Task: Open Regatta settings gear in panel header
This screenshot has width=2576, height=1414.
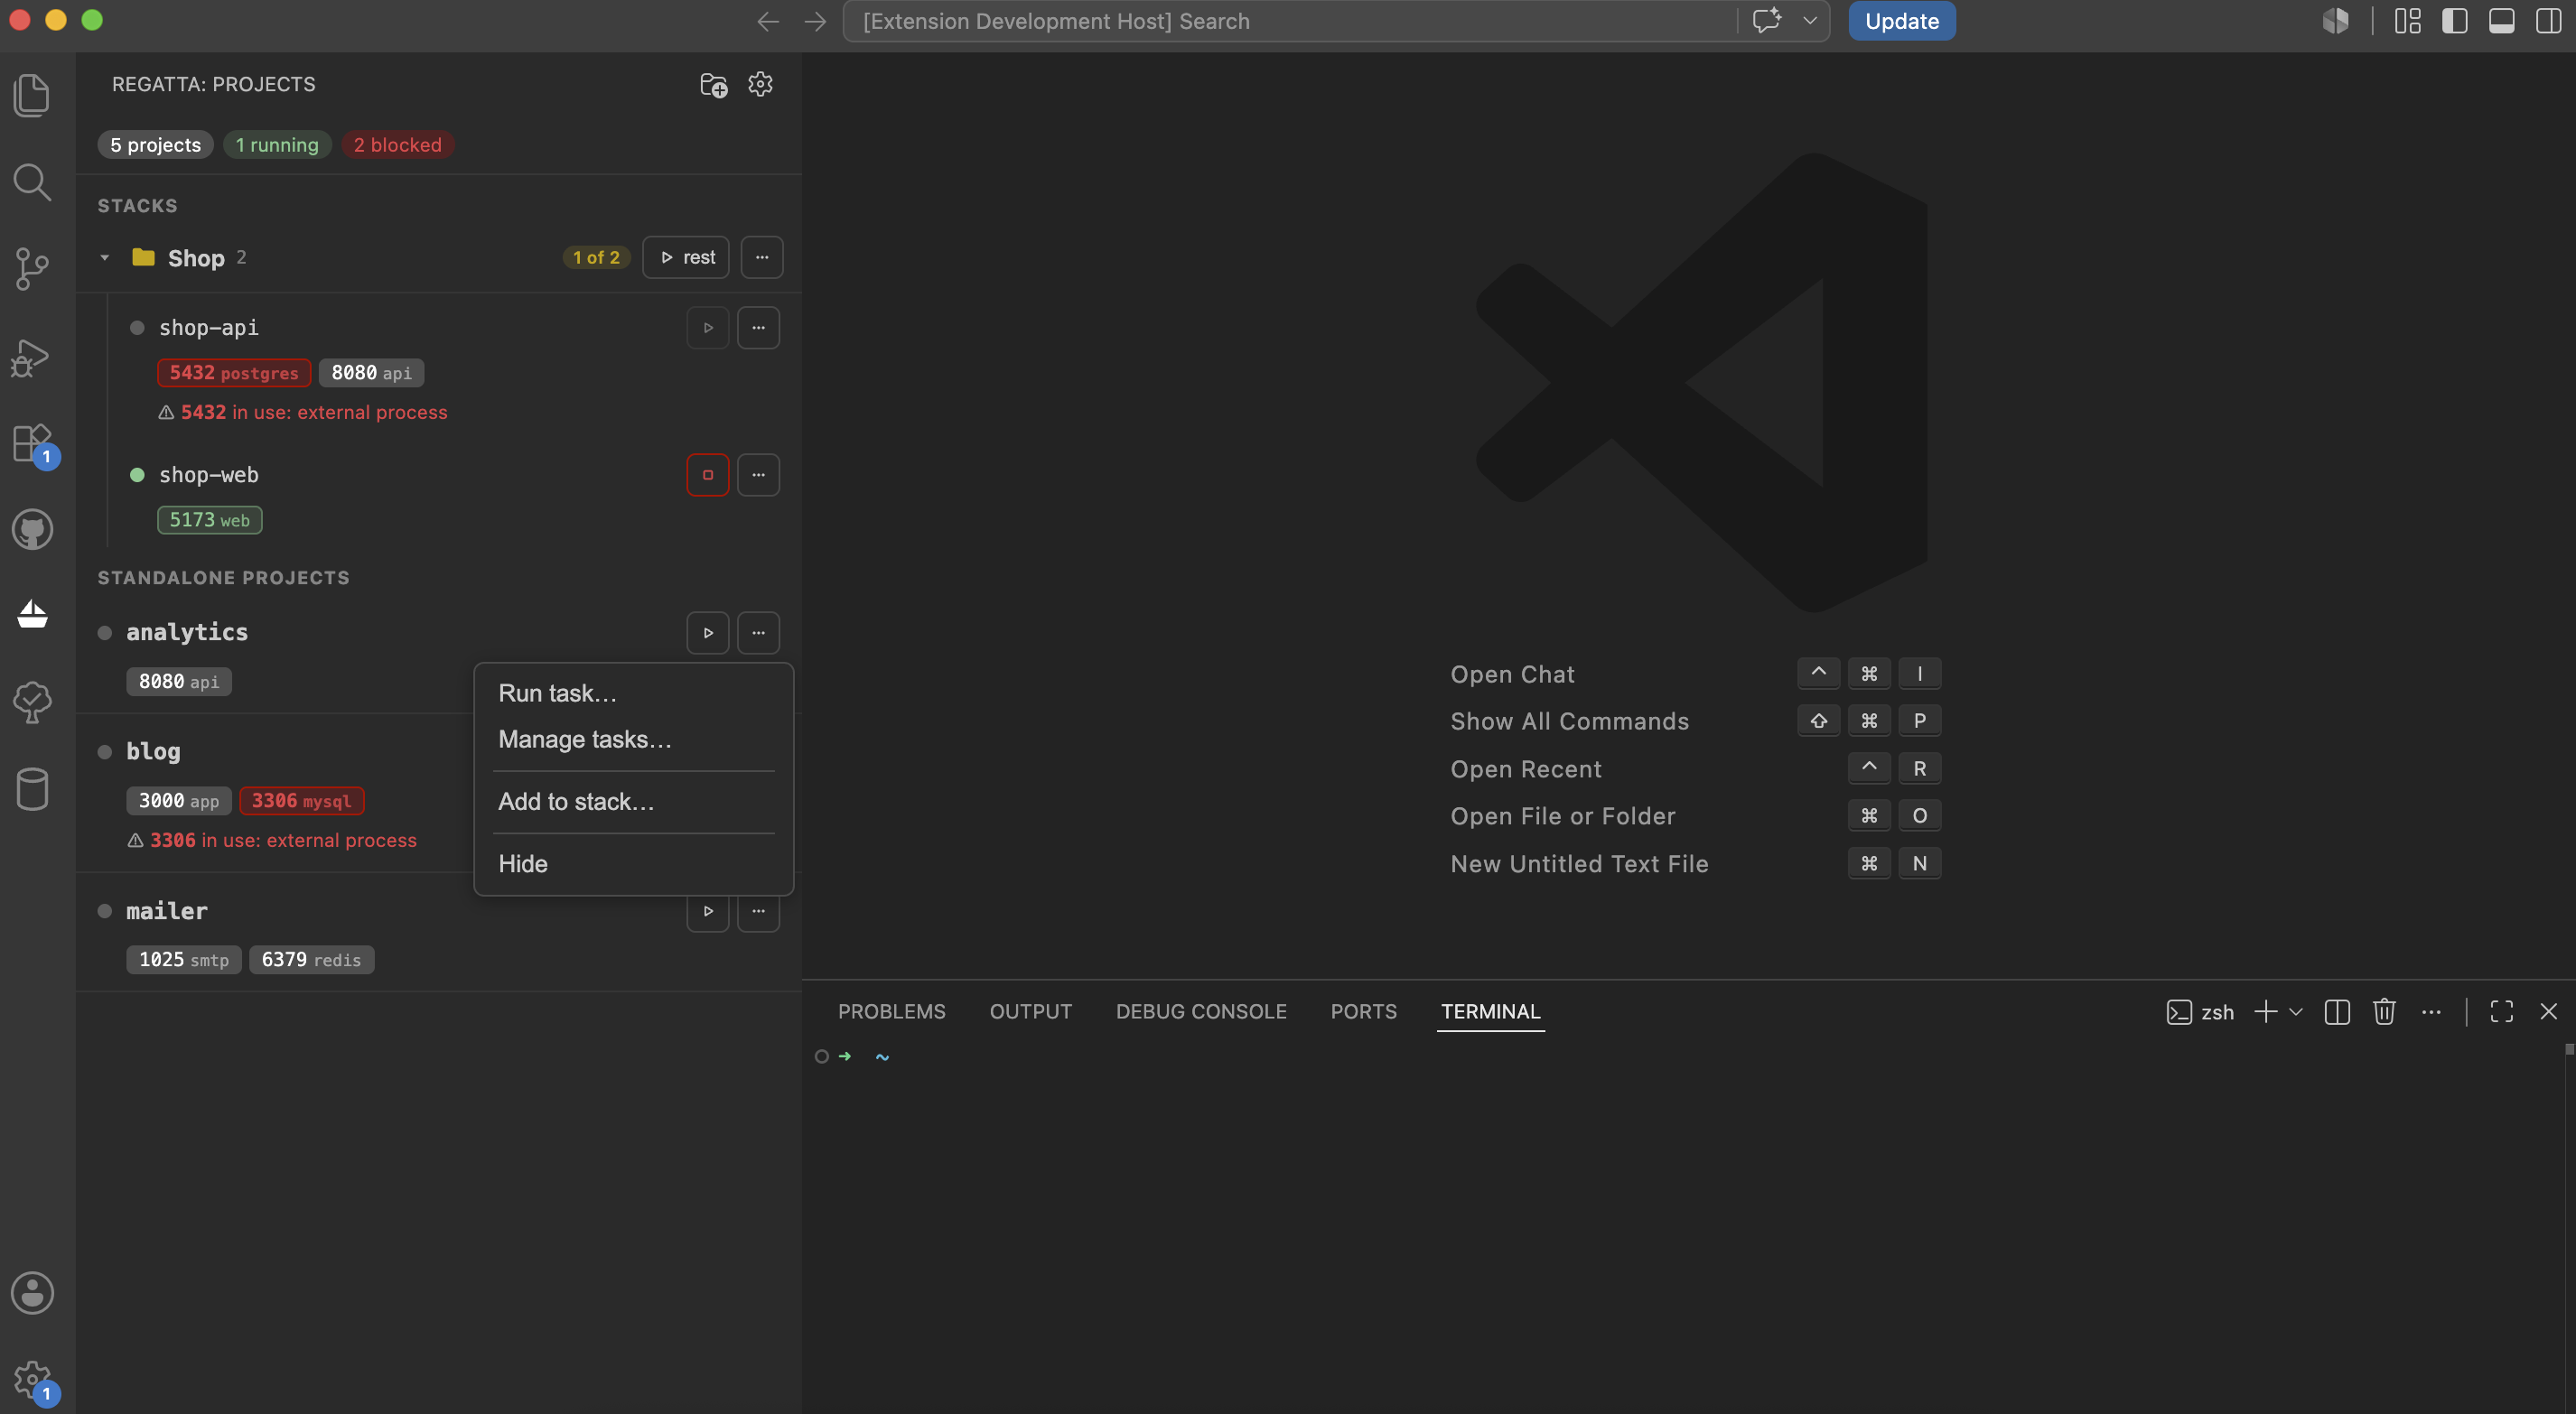Action: [x=761, y=85]
